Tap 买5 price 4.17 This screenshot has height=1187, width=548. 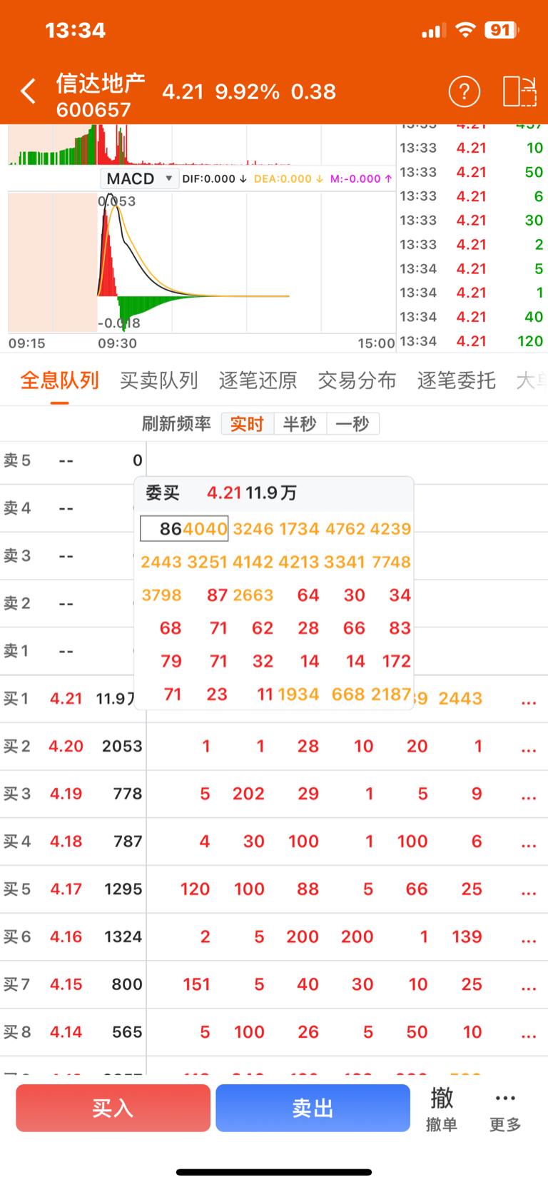(66, 889)
